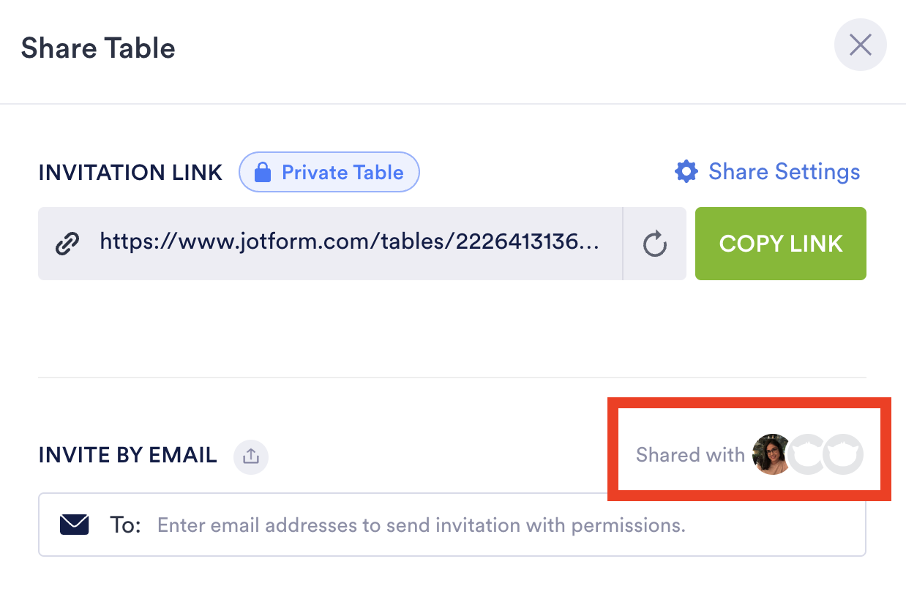
Task: Open the first shared user's photo avatar
Action: tap(771, 454)
